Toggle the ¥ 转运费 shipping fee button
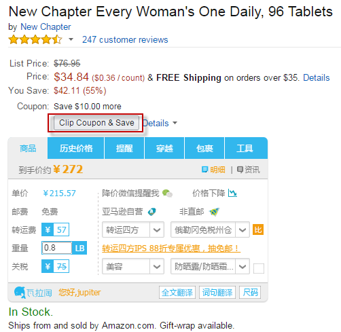 click(x=55, y=229)
